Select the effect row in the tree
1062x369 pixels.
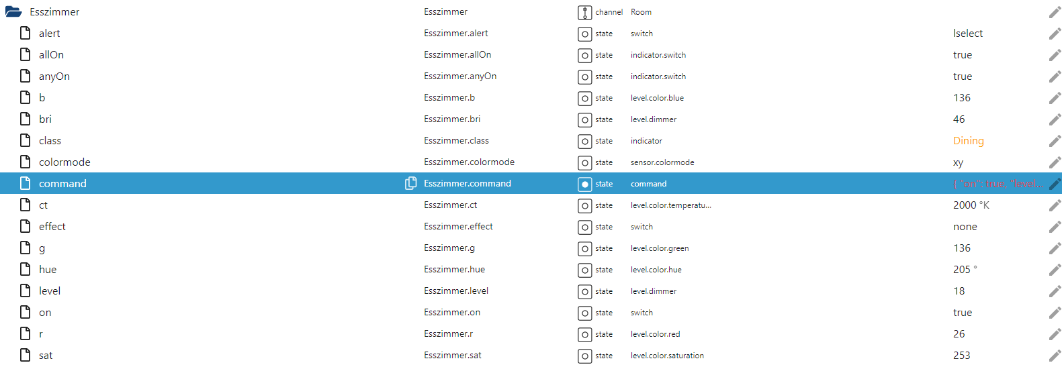52,227
